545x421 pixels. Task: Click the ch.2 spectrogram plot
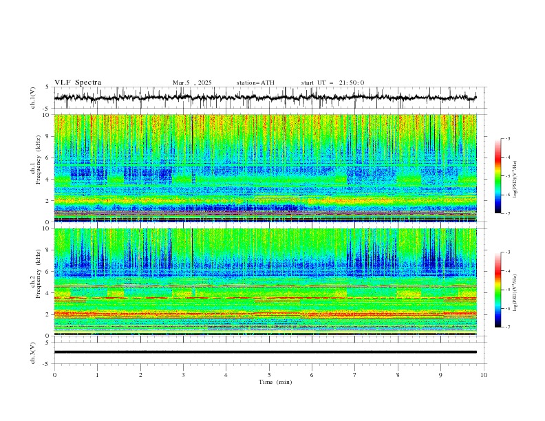click(266, 282)
